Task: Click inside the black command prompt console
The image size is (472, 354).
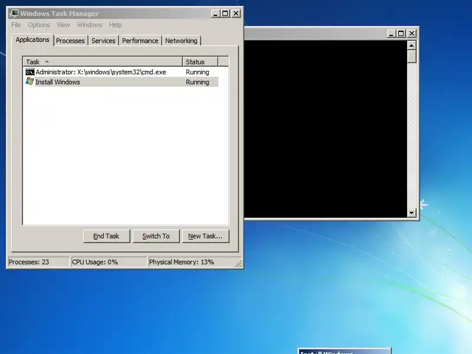Action: click(x=326, y=129)
